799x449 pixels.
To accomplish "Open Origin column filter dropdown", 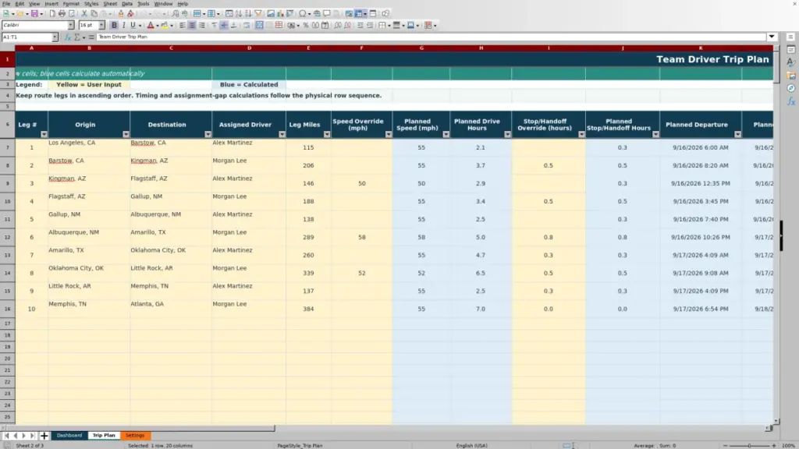I will pyautogui.click(x=126, y=134).
